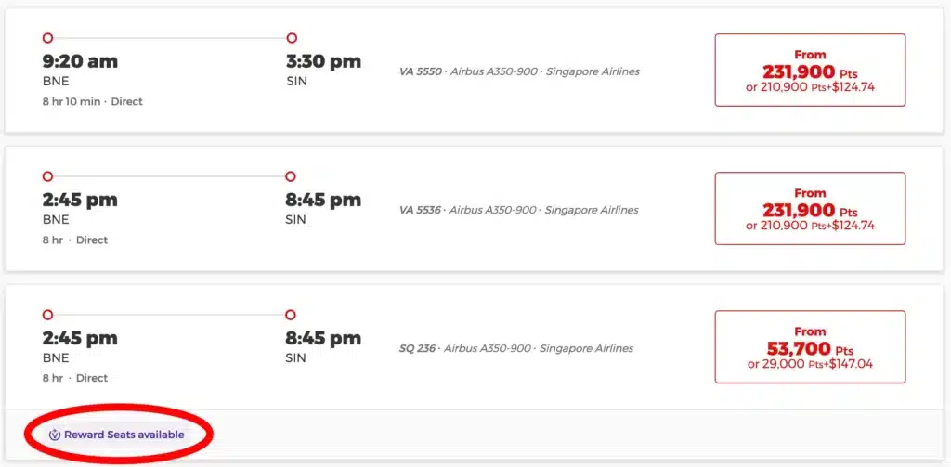
Task: Click the arrival circle marker of SQ 236
Action: pos(291,315)
